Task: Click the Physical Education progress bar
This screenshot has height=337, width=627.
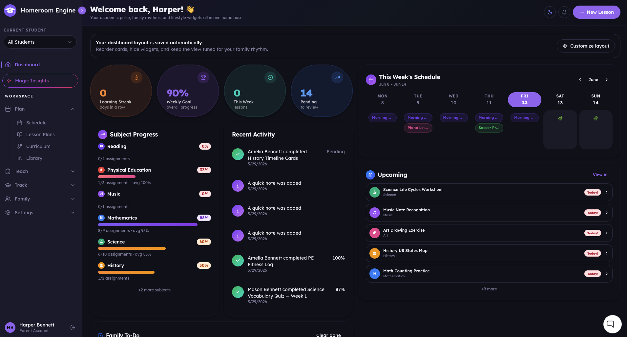Action: tap(117, 177)
